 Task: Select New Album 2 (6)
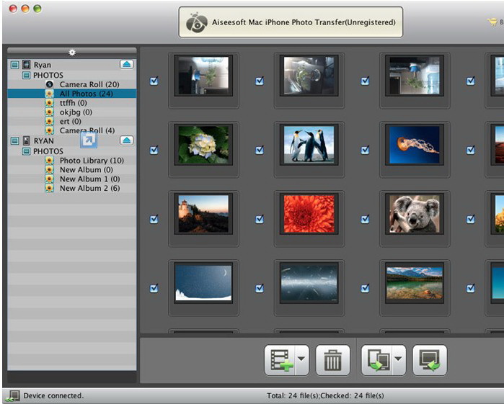click(89, 188)
